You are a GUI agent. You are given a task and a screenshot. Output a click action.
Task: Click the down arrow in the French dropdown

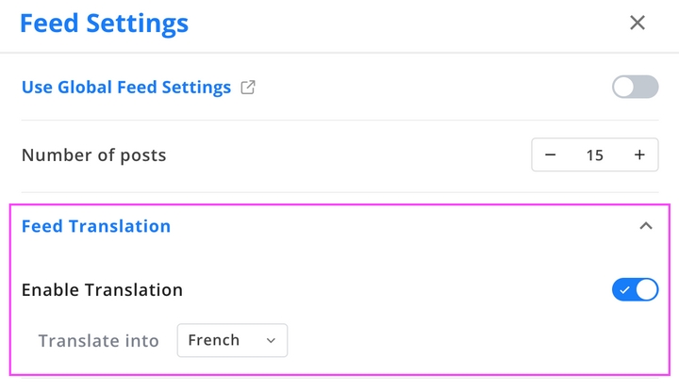point(271,341)
